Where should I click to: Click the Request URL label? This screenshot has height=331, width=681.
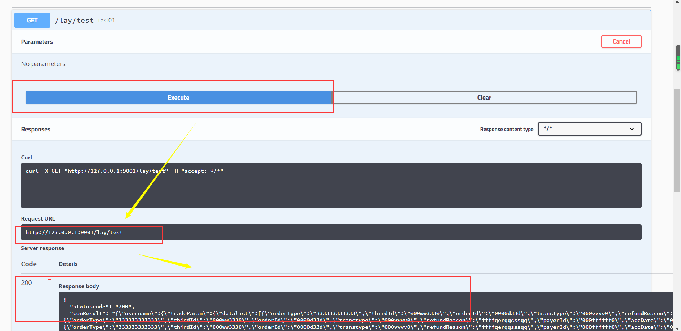pyautogui.click(x=38, y=219)
